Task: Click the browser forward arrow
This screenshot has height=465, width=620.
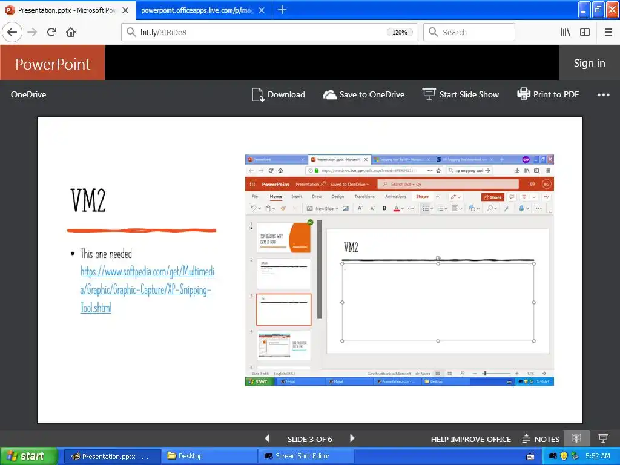Action: (32, 32)
